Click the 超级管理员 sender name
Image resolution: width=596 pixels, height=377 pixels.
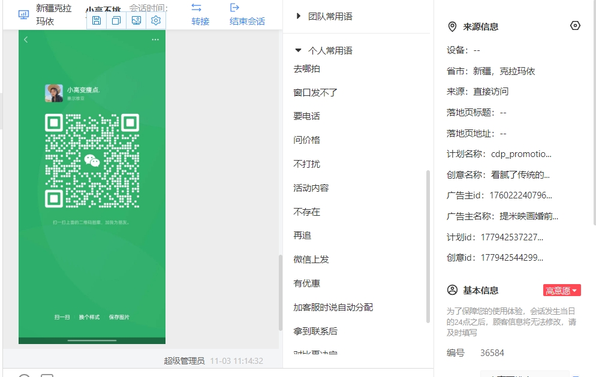pyautogui.click(x=184, y=361)
